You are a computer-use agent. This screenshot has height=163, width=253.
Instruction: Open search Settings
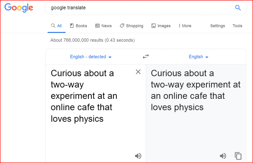point(217,26)
